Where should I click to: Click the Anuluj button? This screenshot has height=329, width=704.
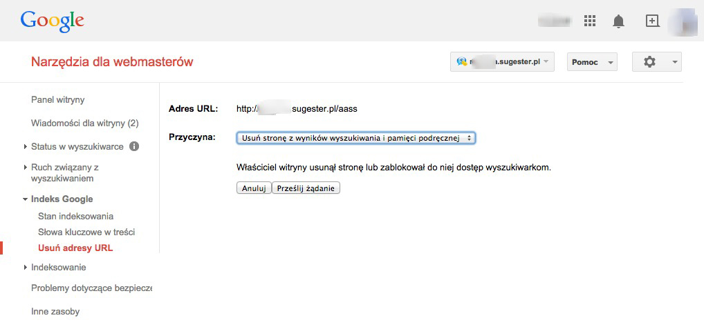click(254, 188)
